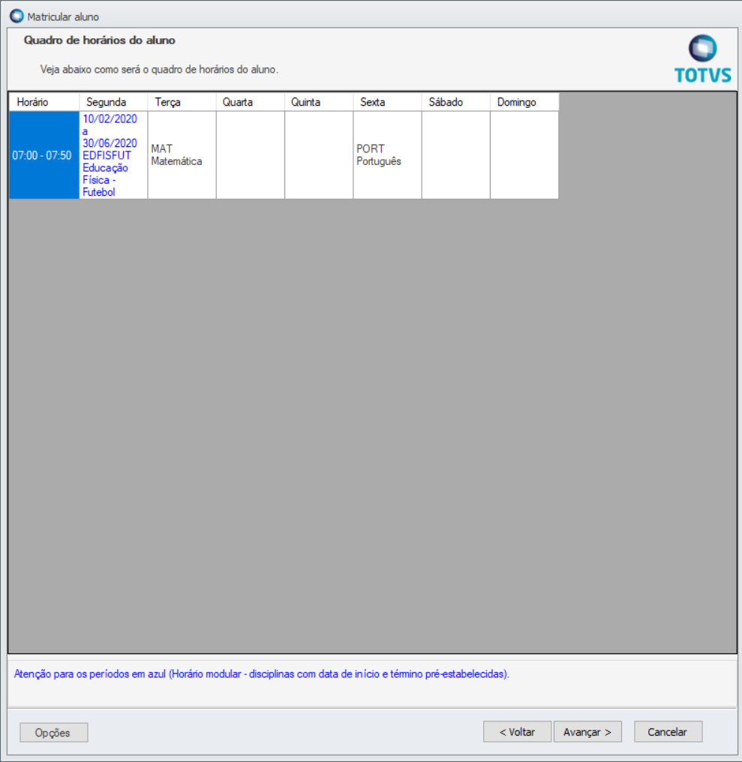Select the empty Quinta cell at 07:00

[x=319, y=155]
